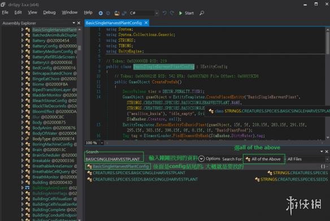Image resolution: width=330 pixels, height=221 pixels.
Task: Close the Assembly Explorer panel
Action: point(79,23)
